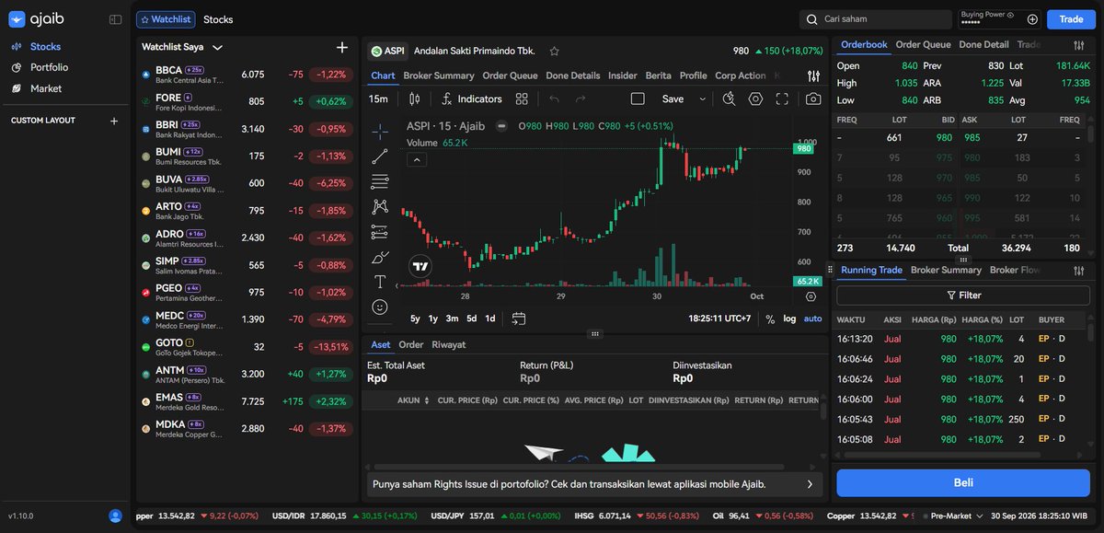Image resolution: width=1104 pixels, height=533 pixels.
Task: Open the emoji and stickers tool
Action: tap(380, 307)
